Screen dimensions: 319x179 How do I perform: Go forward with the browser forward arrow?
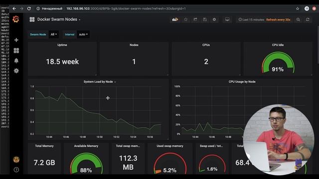click(21, 8)
